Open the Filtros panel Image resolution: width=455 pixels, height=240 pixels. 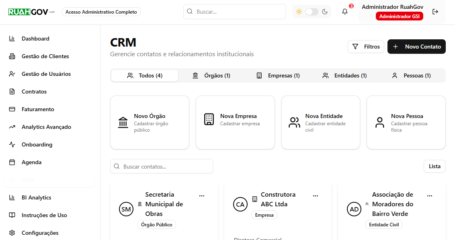coord(366,47)
